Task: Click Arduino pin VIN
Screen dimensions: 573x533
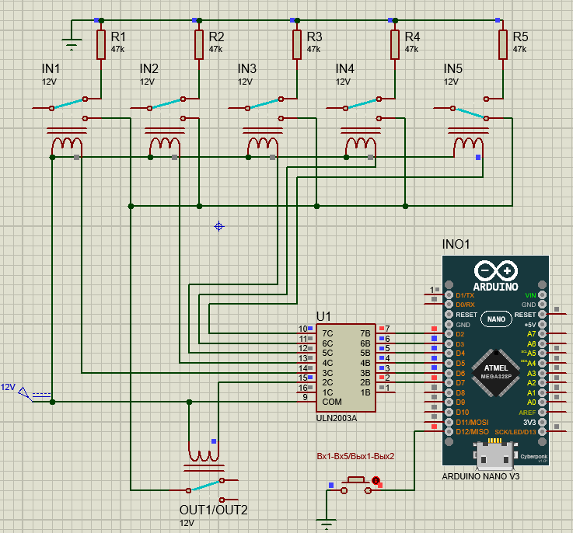Action: point(542,294)
